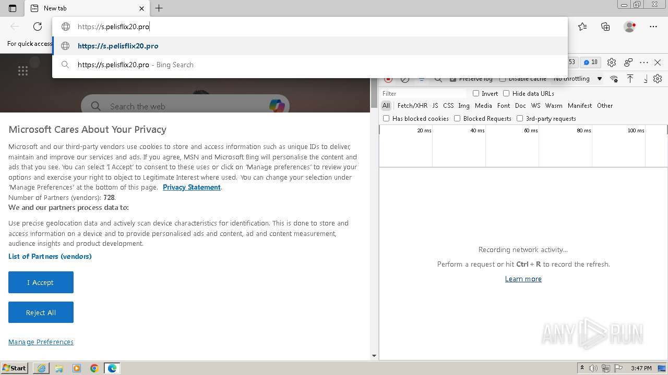Screen dimensions: 668x375
Task: Open the Collections icon
Action: pos(605,27)
